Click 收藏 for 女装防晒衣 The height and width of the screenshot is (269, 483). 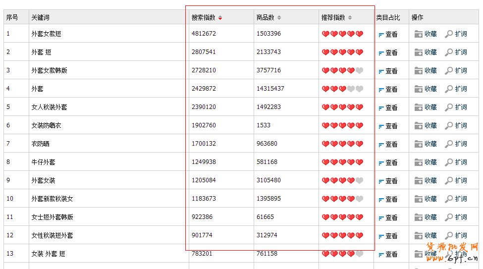click(x=430, y=126)
